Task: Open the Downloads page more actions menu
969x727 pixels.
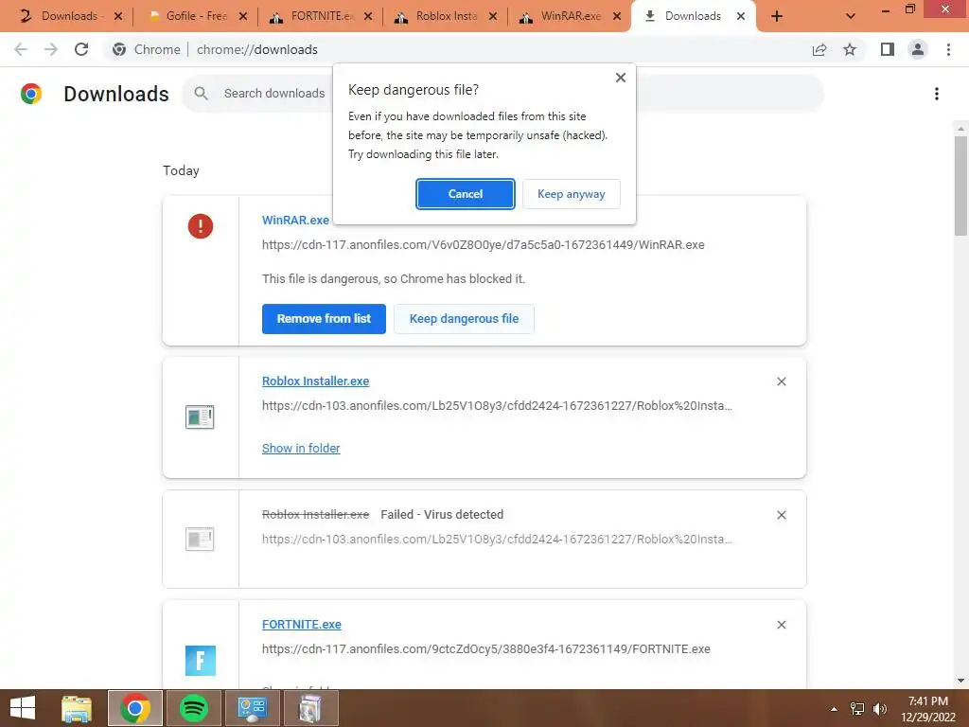Action: [x=937, y=94]
